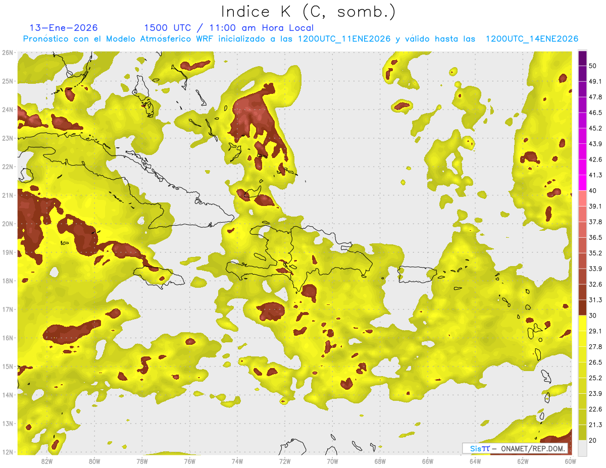Click the "12N" latitude label

8,452
